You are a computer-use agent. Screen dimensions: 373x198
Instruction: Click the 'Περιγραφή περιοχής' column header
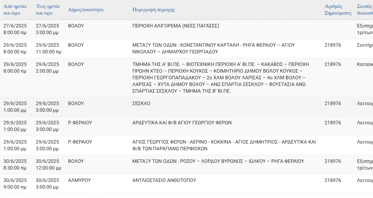point(154,10)
